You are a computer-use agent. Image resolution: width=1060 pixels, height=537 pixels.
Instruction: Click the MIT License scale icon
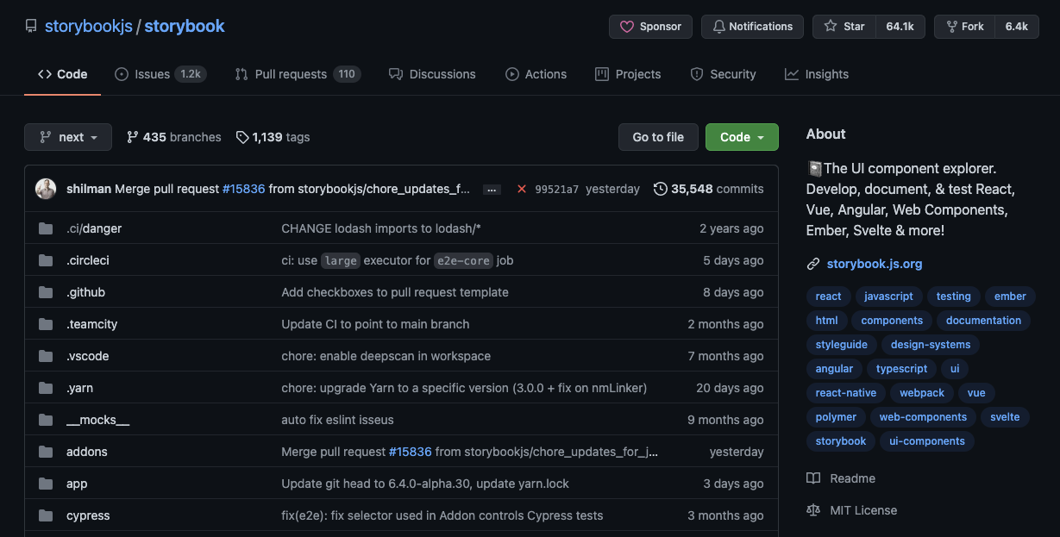point(813,510)
